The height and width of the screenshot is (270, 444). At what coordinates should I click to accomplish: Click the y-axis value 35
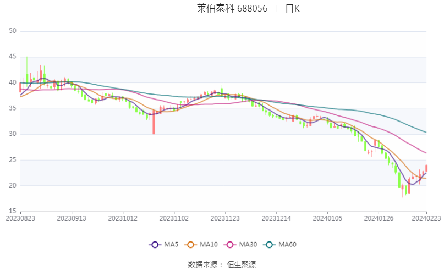13,108
